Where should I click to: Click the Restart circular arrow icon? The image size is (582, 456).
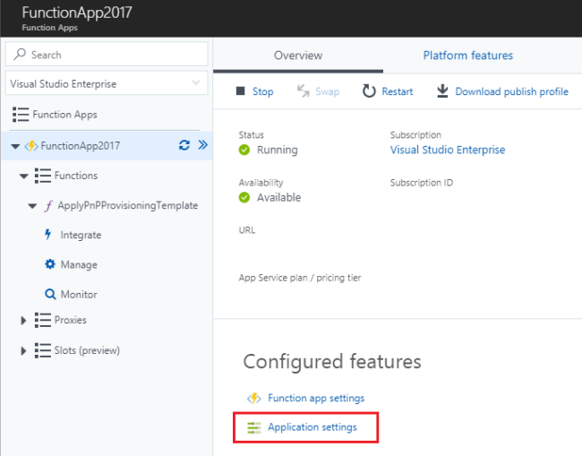369,91
